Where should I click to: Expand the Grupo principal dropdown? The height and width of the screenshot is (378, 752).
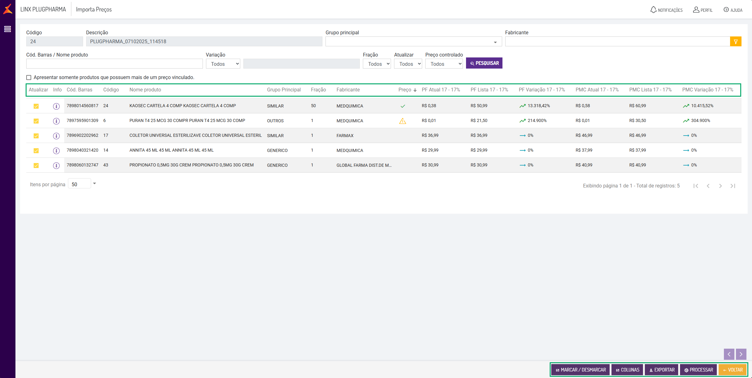coord(495,42)
